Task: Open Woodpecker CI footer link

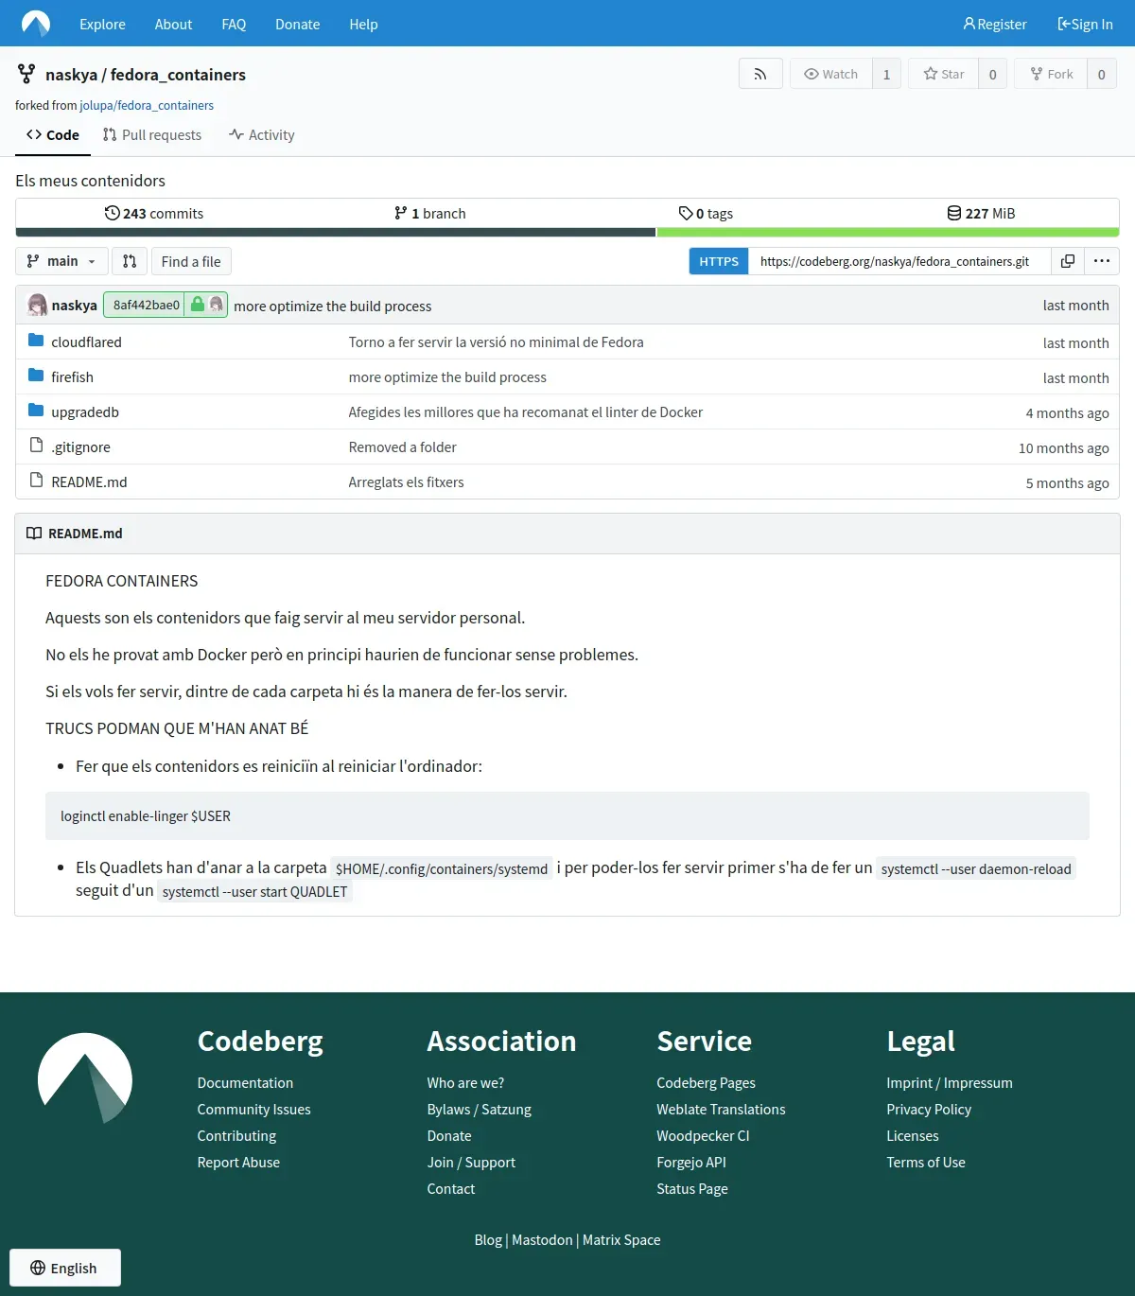Action: [x=703, y=1135]
